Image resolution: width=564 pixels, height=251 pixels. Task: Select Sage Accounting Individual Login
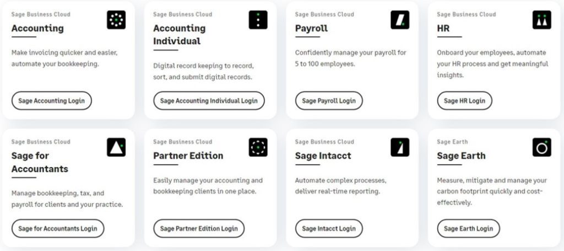tap(209, 101)
